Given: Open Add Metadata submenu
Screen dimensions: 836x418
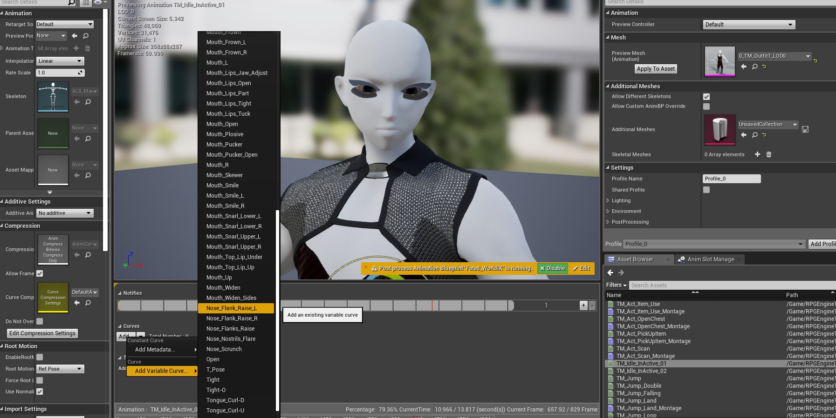Looking at the screenshot, I should pyautogui.click(x=162, y=350).
